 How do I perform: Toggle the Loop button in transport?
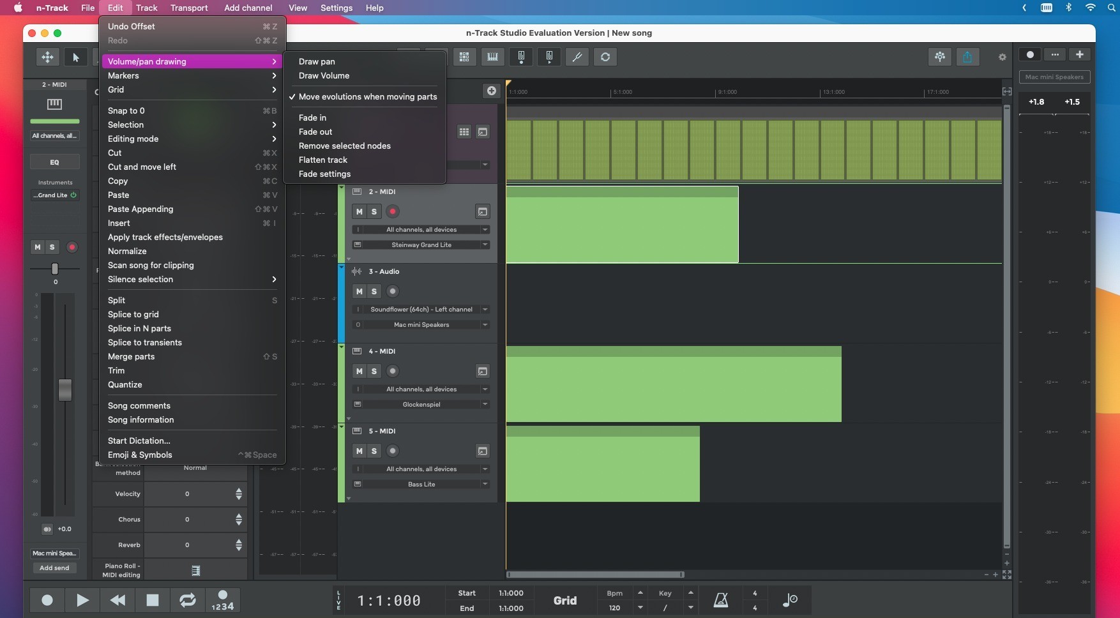point(188,600)
